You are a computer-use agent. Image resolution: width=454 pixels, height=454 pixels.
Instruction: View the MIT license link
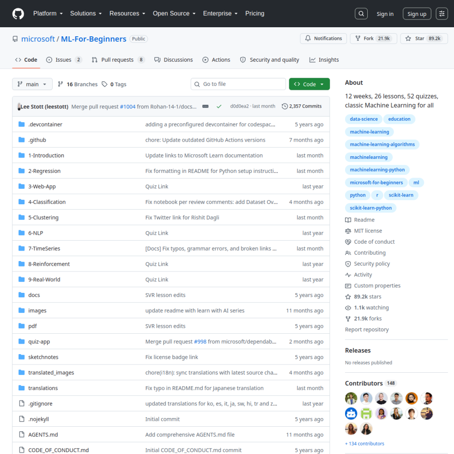coord(363,231)
